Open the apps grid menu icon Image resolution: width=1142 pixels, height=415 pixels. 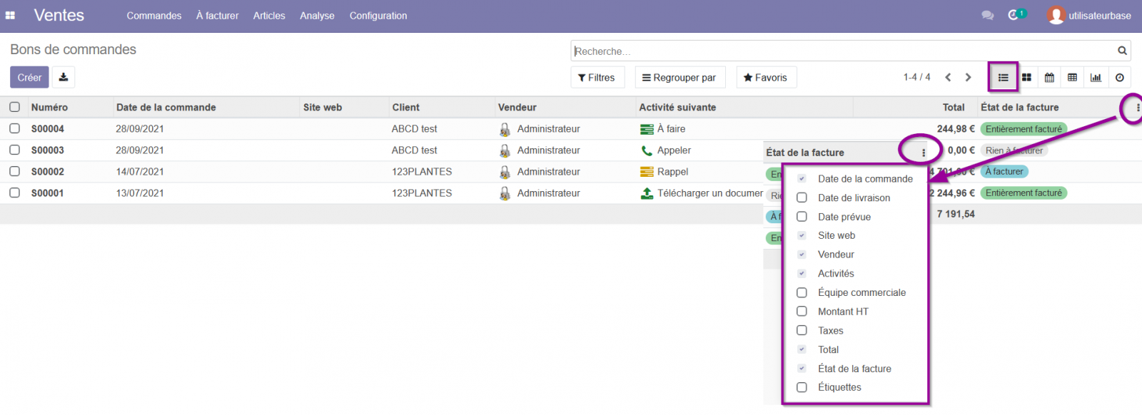point(10,15)
